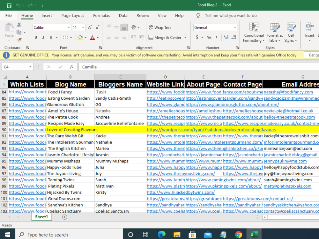
Task: Click the Format as Table icon
Action: [275, 33]
